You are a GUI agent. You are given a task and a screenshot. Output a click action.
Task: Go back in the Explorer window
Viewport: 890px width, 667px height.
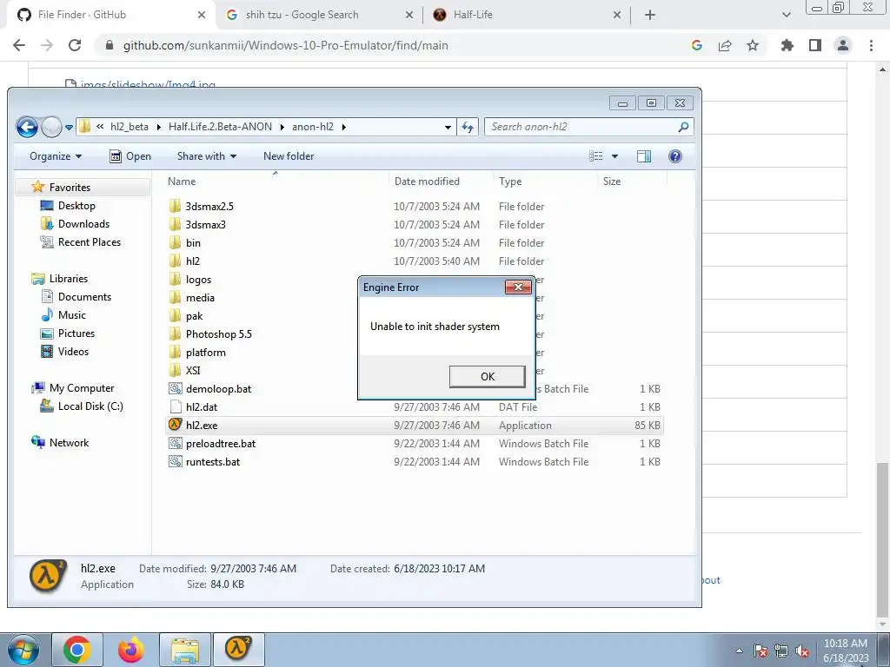(27, 127)
